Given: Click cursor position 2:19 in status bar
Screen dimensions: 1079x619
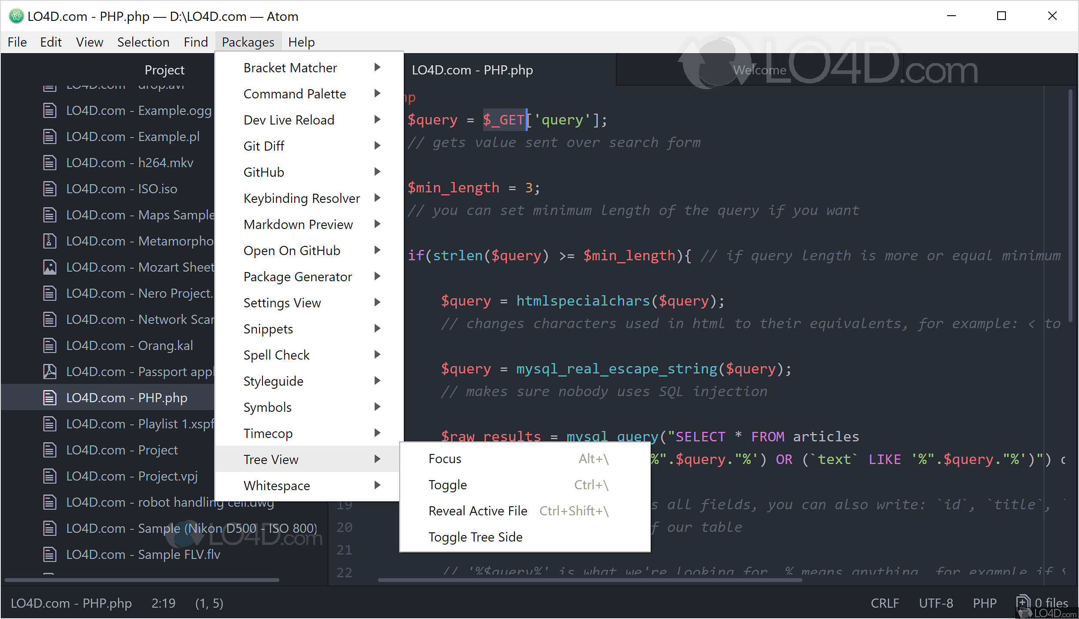Looking at the screenshot, I should [x=163, y=603].
